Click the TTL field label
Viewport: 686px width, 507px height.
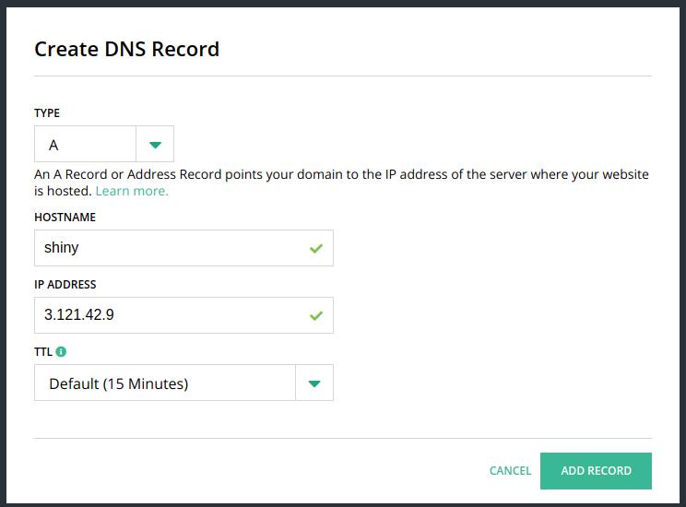coord(43,352)
